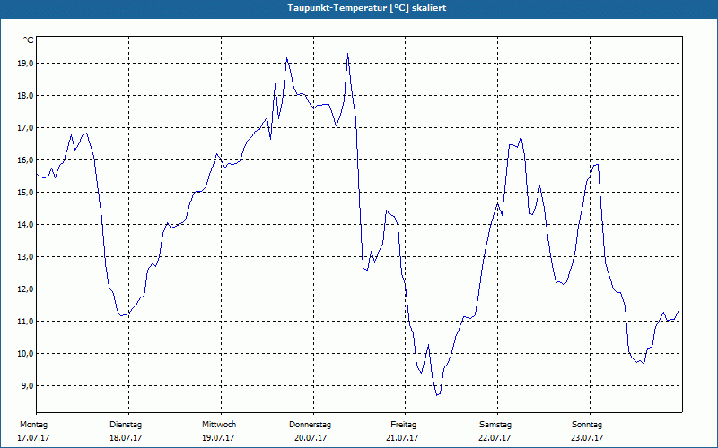Click the '16,0' y-axis label
The image size is (718, 448).
tap(26, 160)
